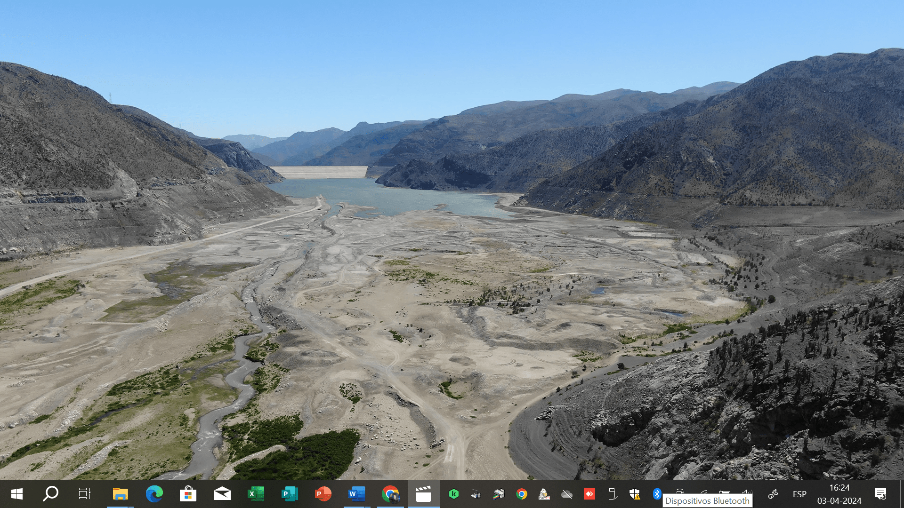Open Task View on the taskbar
The height and width of the screenshot is (508, 904).
(x=85, y=494)
